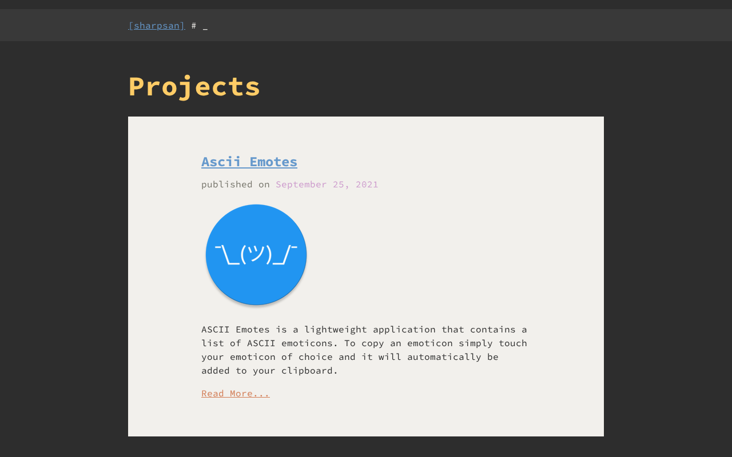
Task: Click the Projects page heading
Action: point(194,86)
